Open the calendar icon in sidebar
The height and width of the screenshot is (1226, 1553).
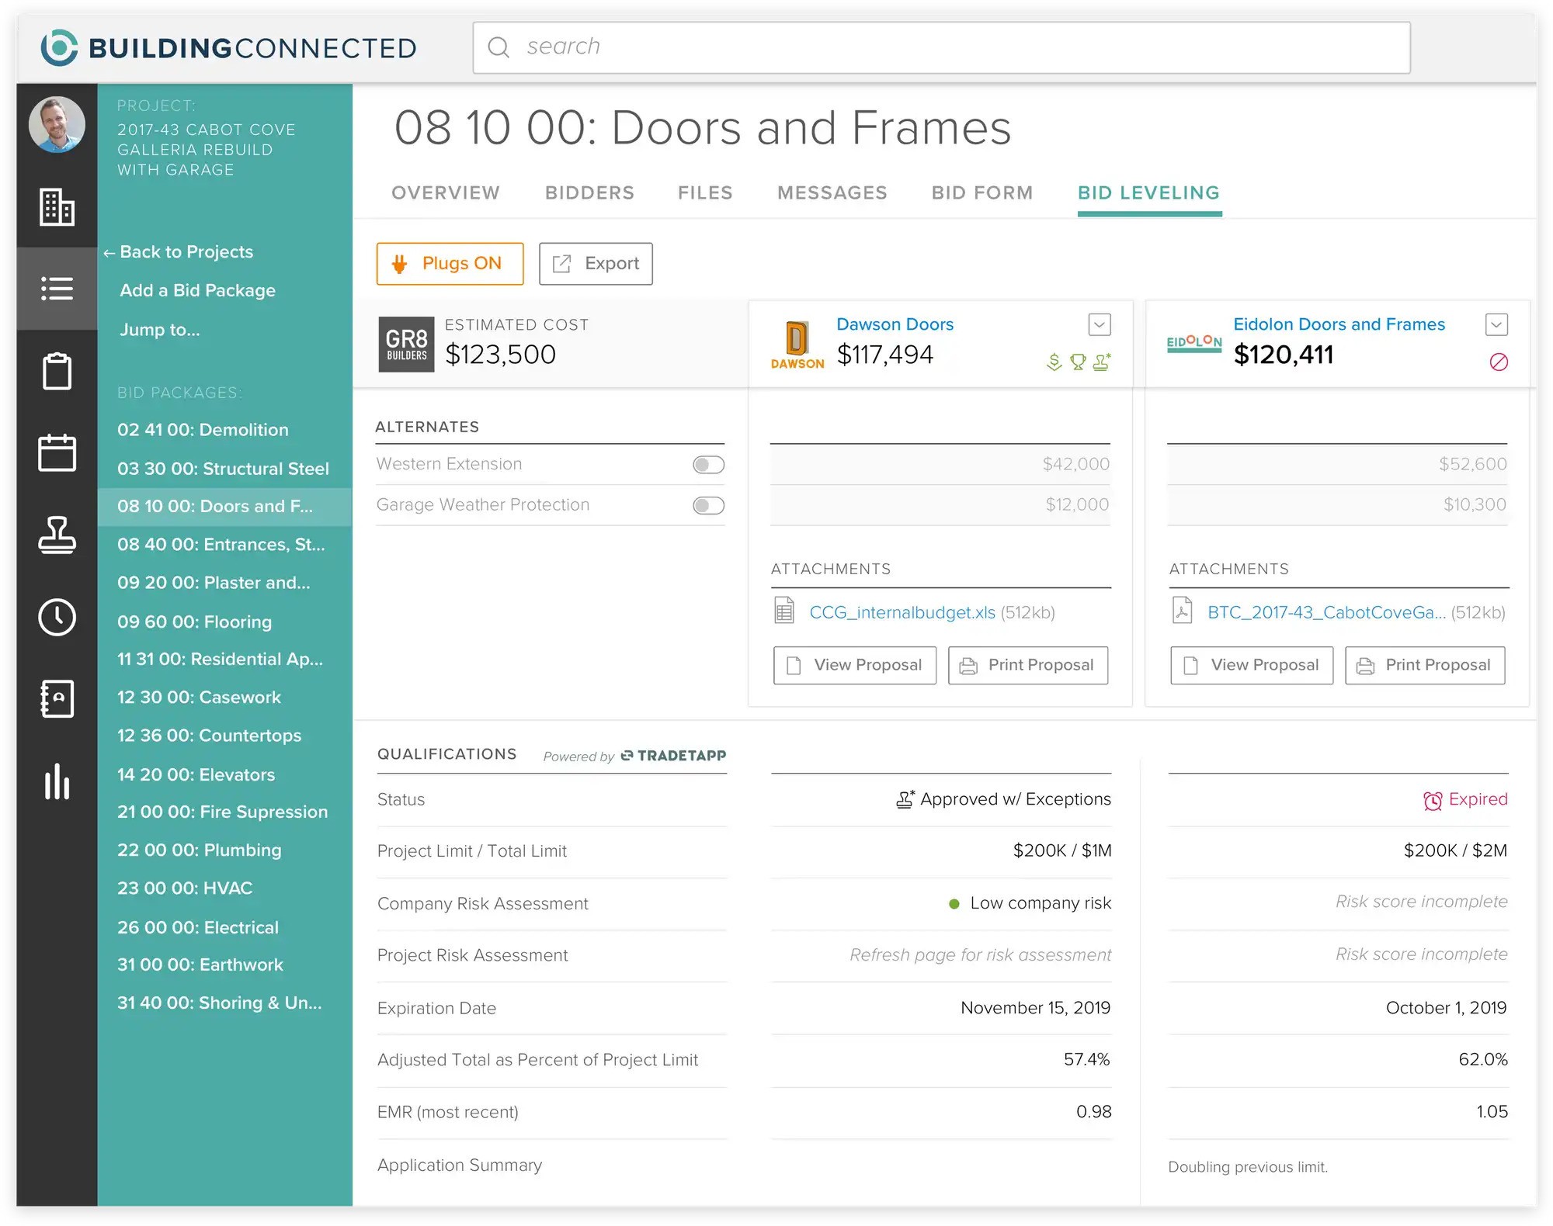point(57,453)
